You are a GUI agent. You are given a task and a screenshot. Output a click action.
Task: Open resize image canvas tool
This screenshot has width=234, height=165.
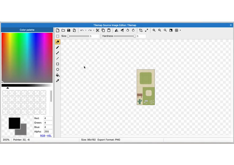coord(147,30)
